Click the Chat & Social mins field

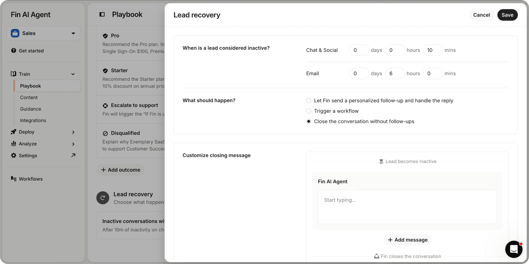[433, 50]
